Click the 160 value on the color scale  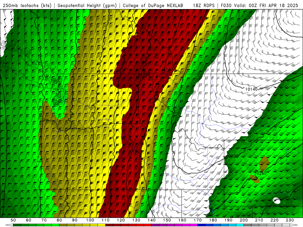click(182, 220)
